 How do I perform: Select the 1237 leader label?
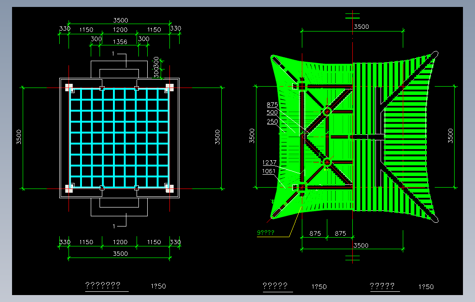pyautogui.click(x=269, y=163)
